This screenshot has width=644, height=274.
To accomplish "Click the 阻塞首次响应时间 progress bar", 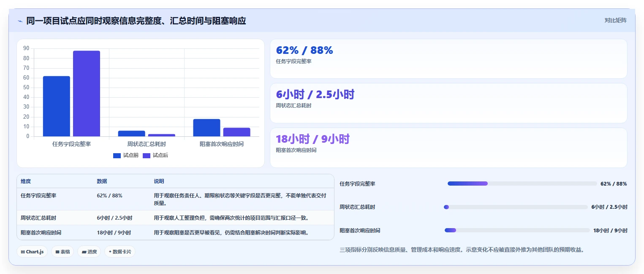I will [517, 230].
